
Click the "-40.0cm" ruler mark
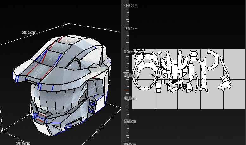[x=131, y=6]
